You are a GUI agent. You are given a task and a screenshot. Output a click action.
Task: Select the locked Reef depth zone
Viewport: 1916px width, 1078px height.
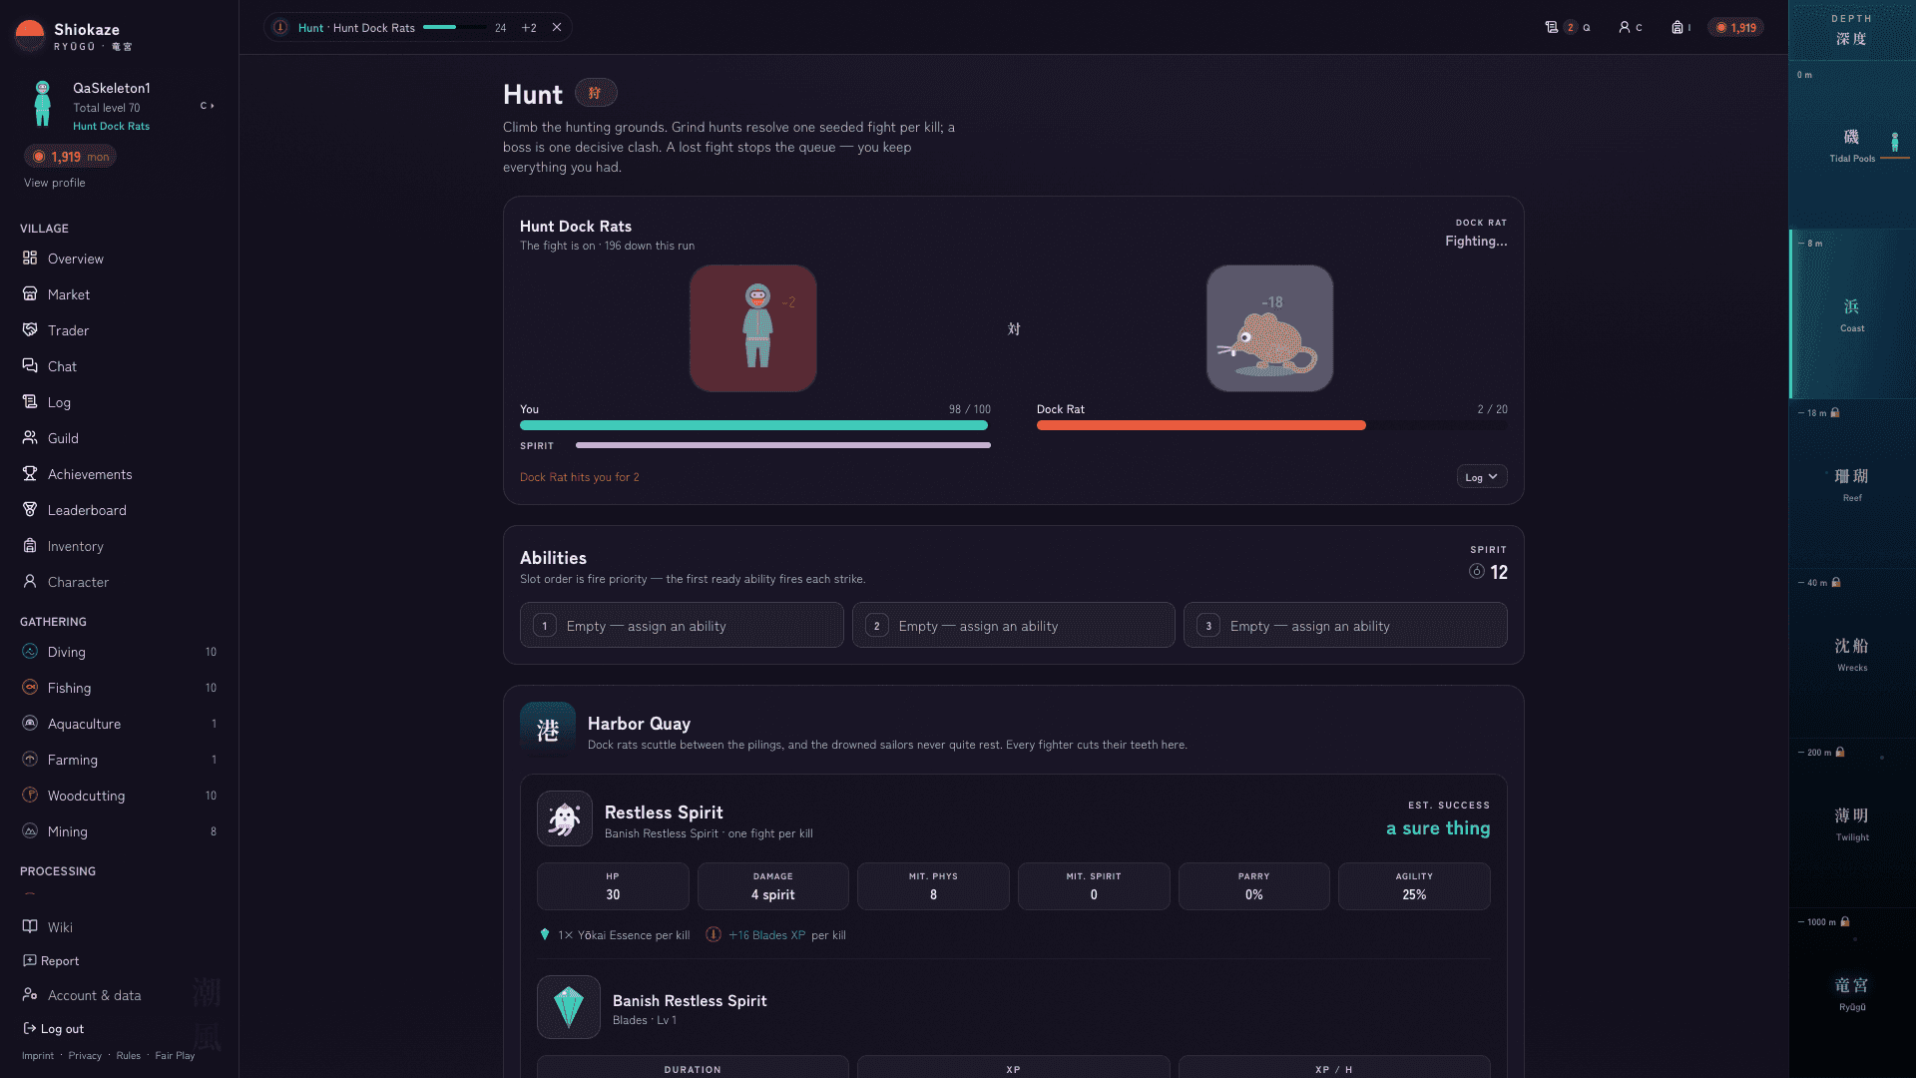1852,484
